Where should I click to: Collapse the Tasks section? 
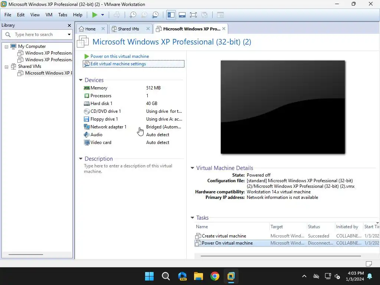tap(193, 217)
